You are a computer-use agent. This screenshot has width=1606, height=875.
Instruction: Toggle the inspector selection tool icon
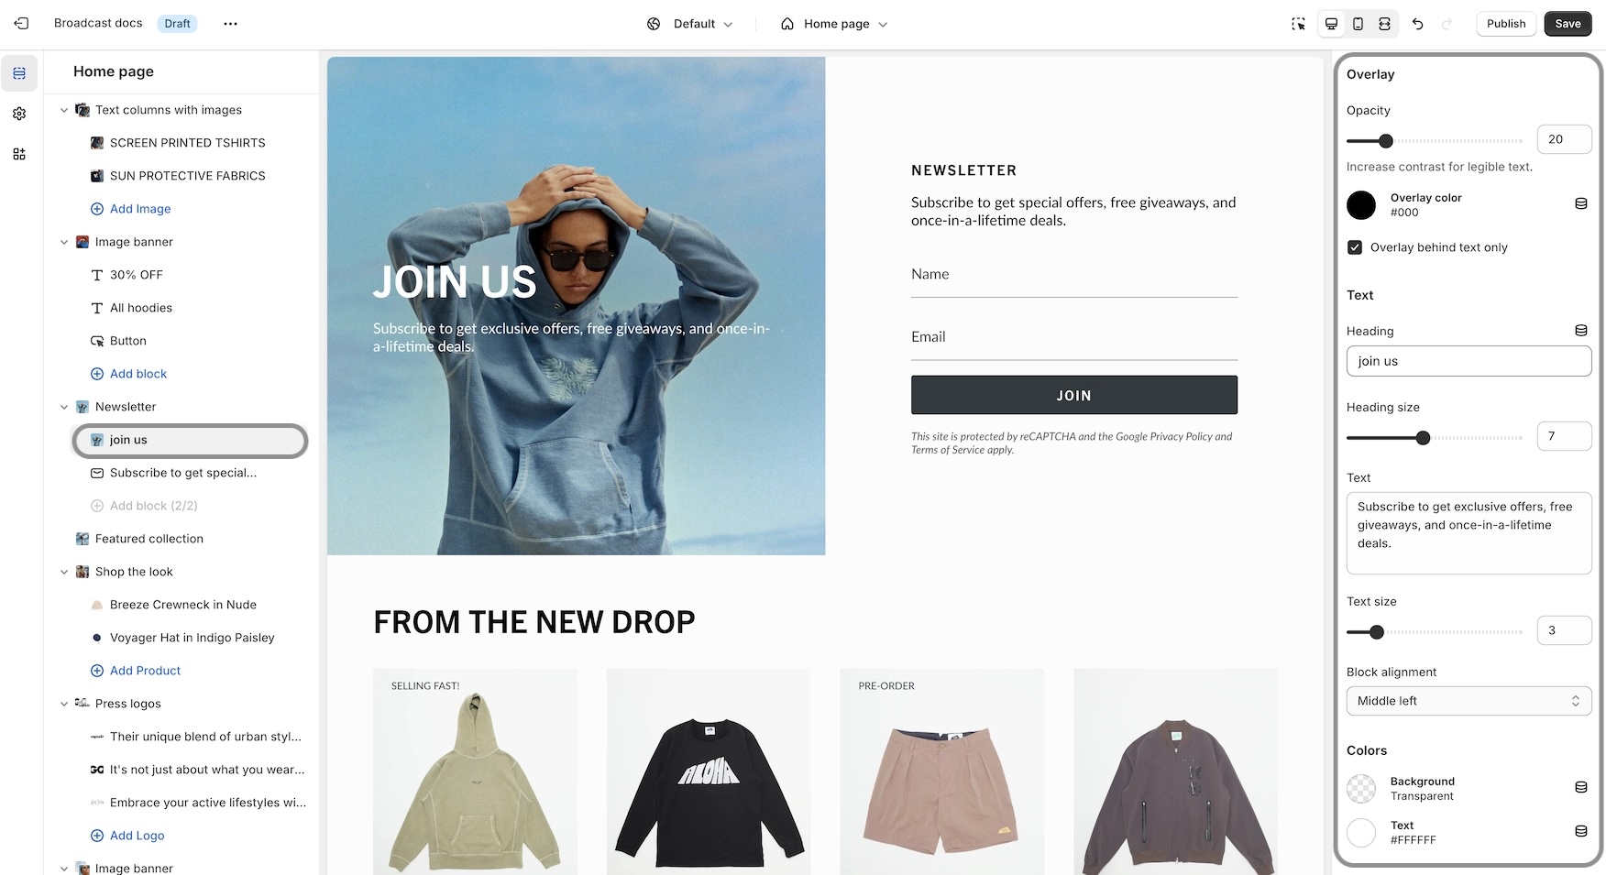point(1298,24)
